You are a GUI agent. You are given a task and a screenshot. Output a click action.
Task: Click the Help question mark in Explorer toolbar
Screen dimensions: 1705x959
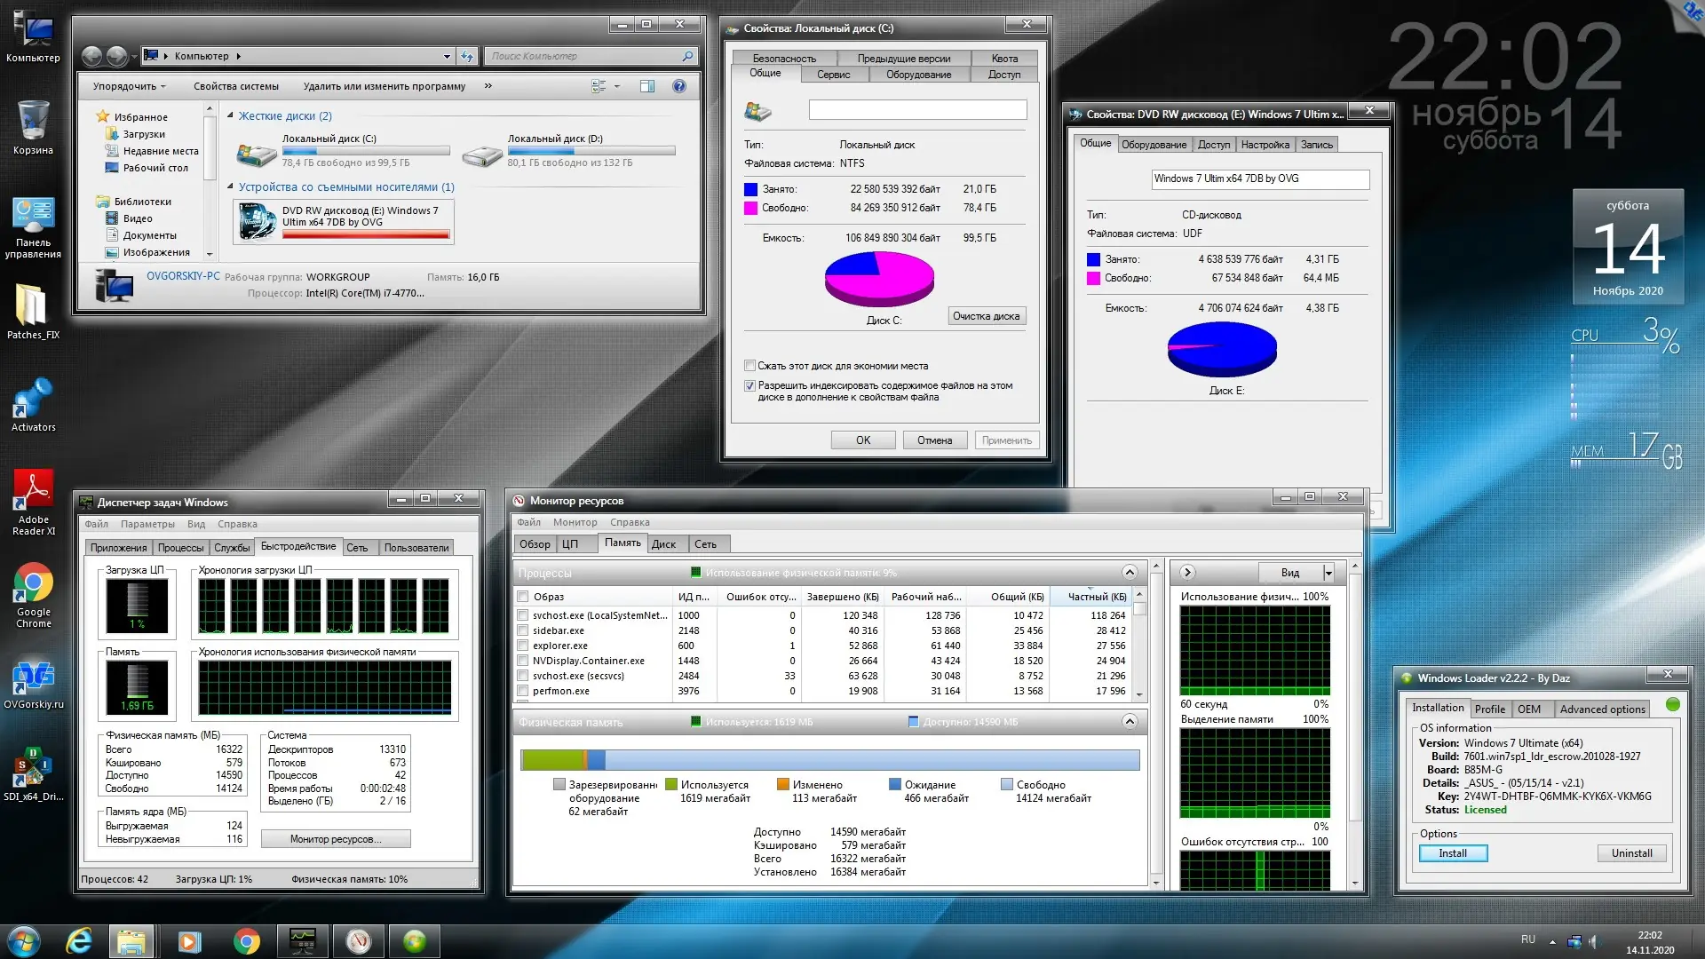coord(679,86)
